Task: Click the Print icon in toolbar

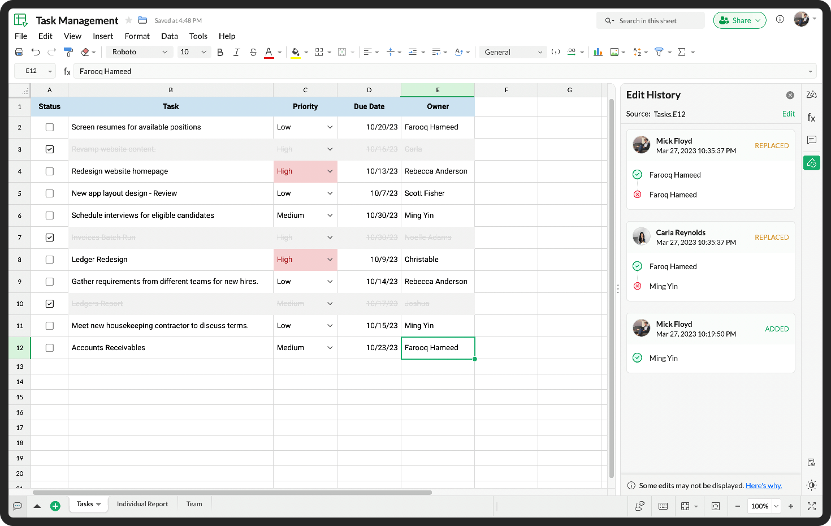Action: (19, 52)
